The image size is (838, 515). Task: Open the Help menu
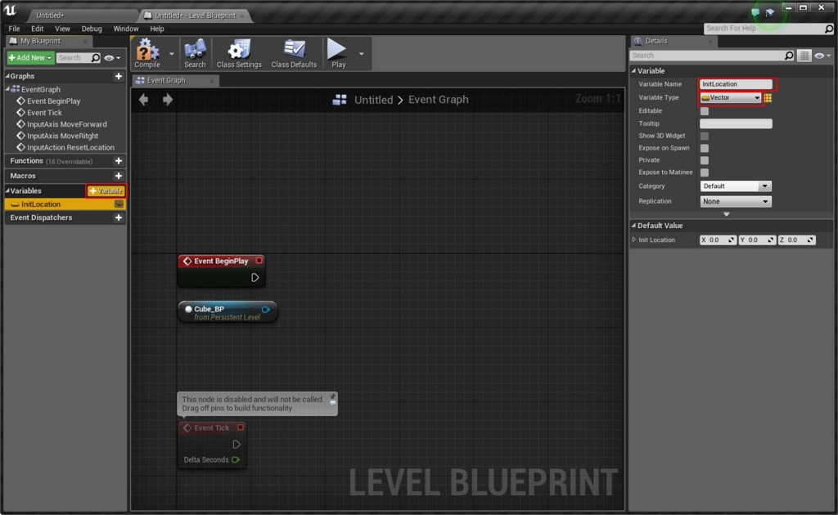tap(156, 29)
